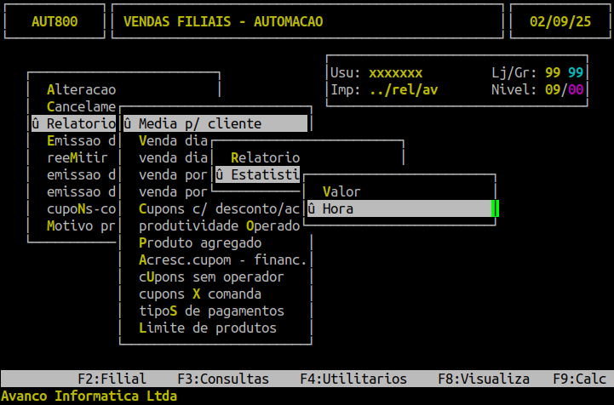Click F2:Filial in the bottom bar
This screenshot has height=405, width=614.
(112, 379)
